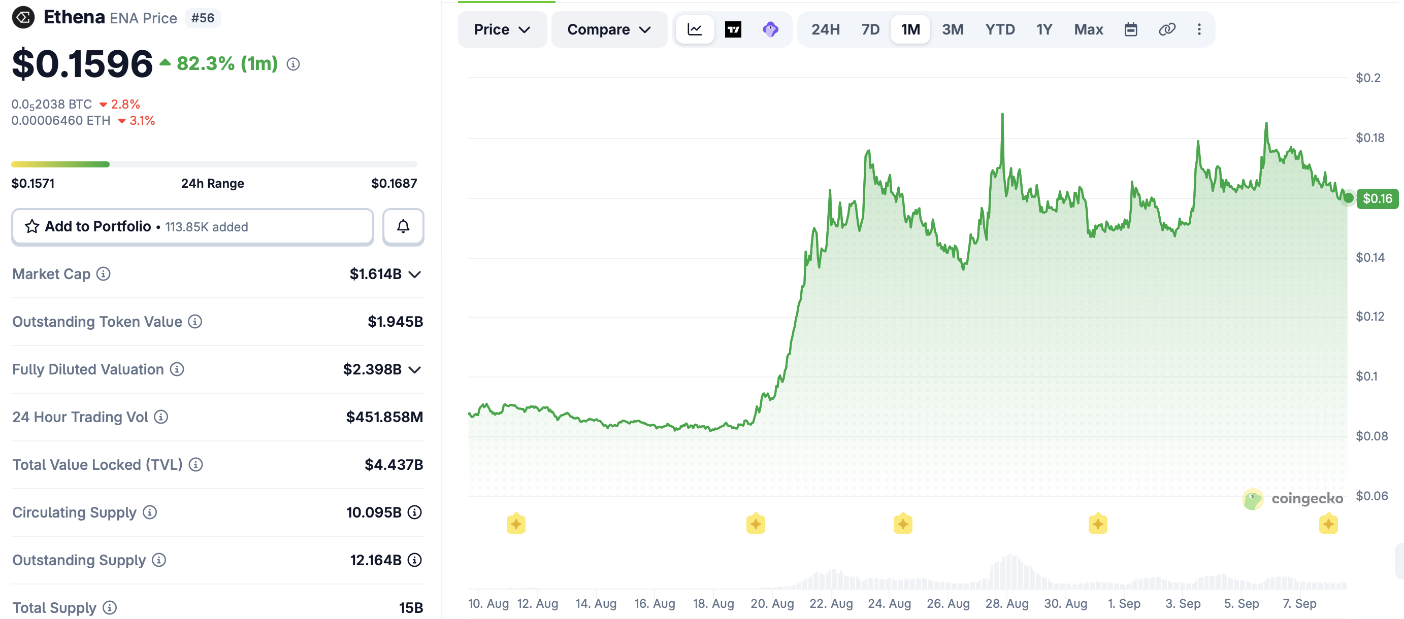Viewport: 1404px width, 619px height.
Task: Select the 7D time range tab
Action: pyautogui.click(x=870, y=29)
